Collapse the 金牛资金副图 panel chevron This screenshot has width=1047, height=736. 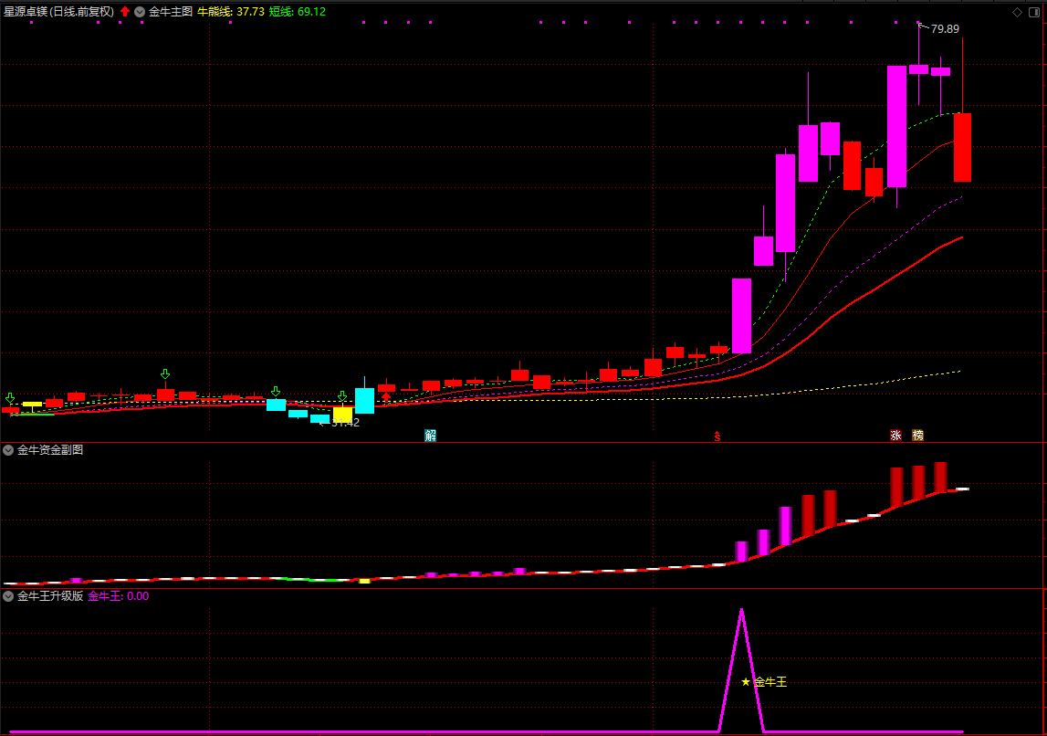8,450
